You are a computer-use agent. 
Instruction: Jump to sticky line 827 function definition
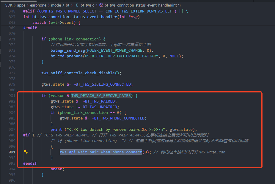coord(81,17)
